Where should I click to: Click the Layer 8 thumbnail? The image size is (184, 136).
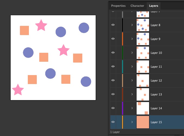tap(143, 25)
